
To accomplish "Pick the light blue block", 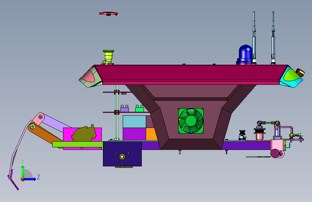I will tap(134, 121).
